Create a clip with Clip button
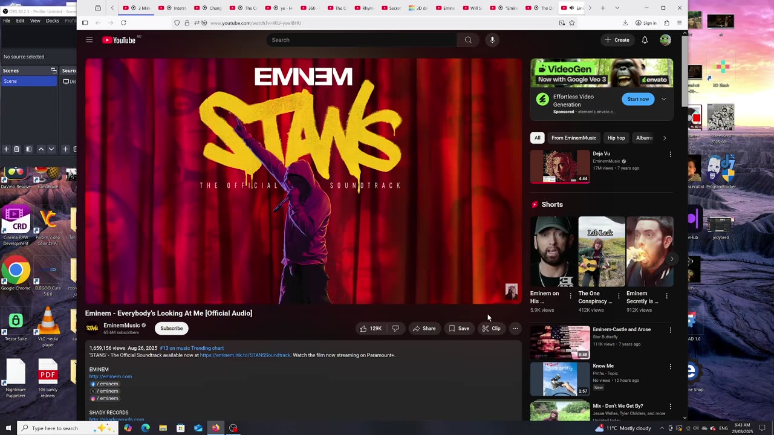This screenshot has height=435, width=774. 491,329
